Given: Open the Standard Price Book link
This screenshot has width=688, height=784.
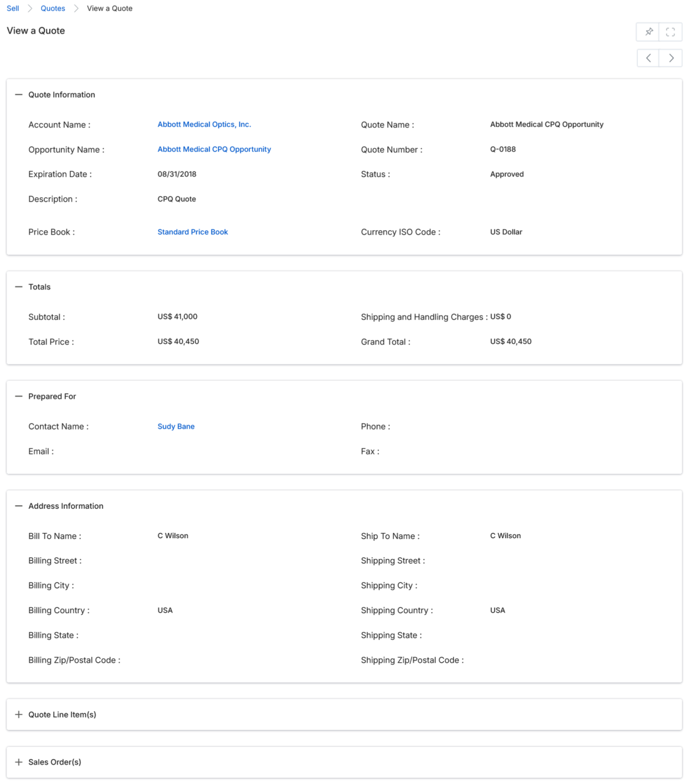Looking at the screenshot, I should (x=192, y=232).
